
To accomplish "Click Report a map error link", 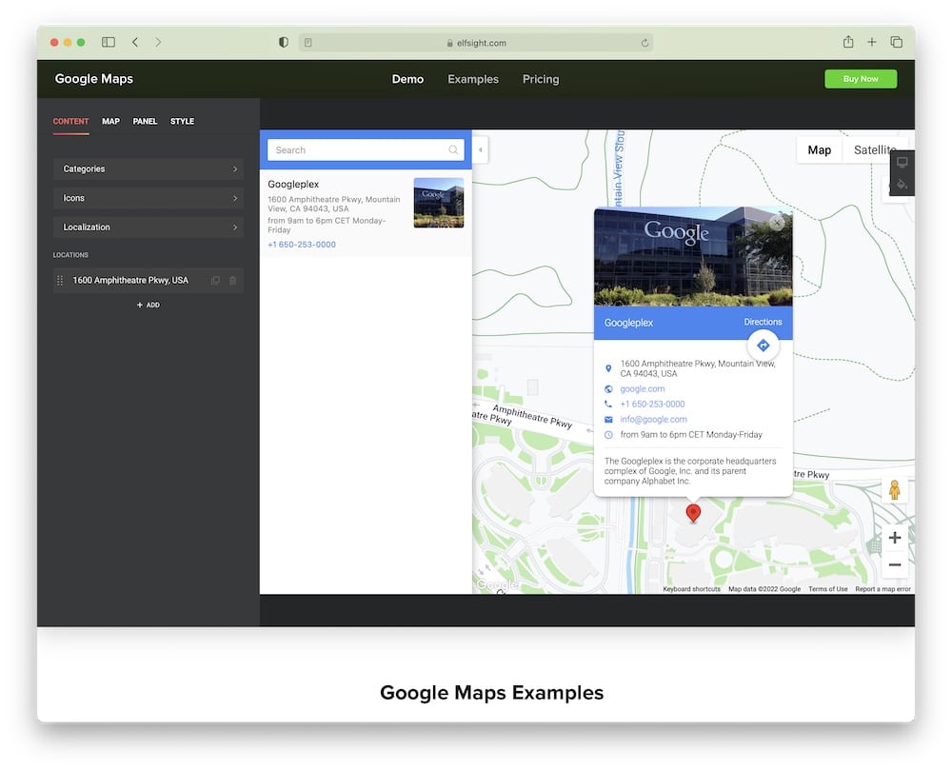I will click(x=883, y=589).
